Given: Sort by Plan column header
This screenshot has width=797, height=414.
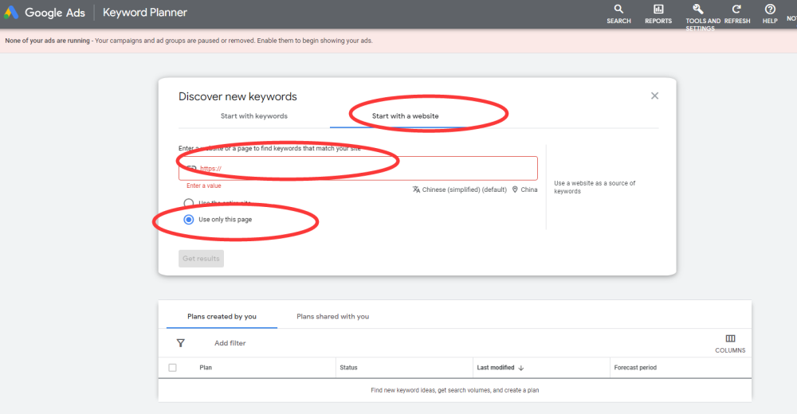Looking at the screenshot, I should point(206,367).
